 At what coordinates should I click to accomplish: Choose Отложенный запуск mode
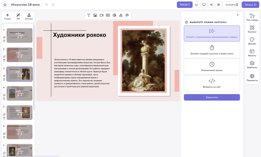click(x=212, y=67)
